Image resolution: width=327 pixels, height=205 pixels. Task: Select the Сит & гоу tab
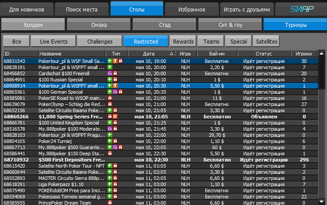coord(230,25)
